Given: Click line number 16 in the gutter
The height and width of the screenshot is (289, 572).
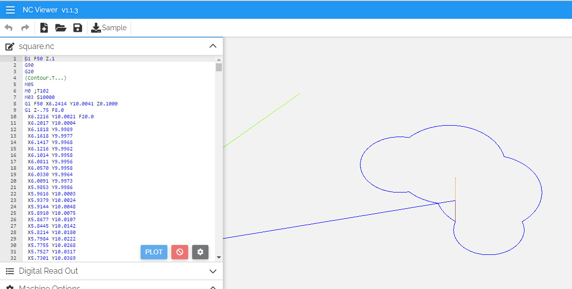Looking at the screenshot, I should [13, 155].
